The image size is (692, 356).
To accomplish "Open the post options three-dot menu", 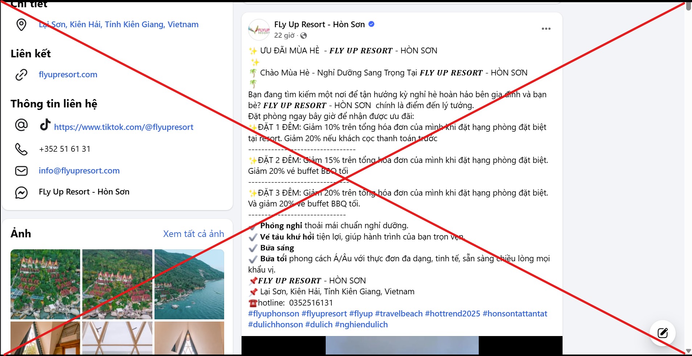I will (547, 28).
